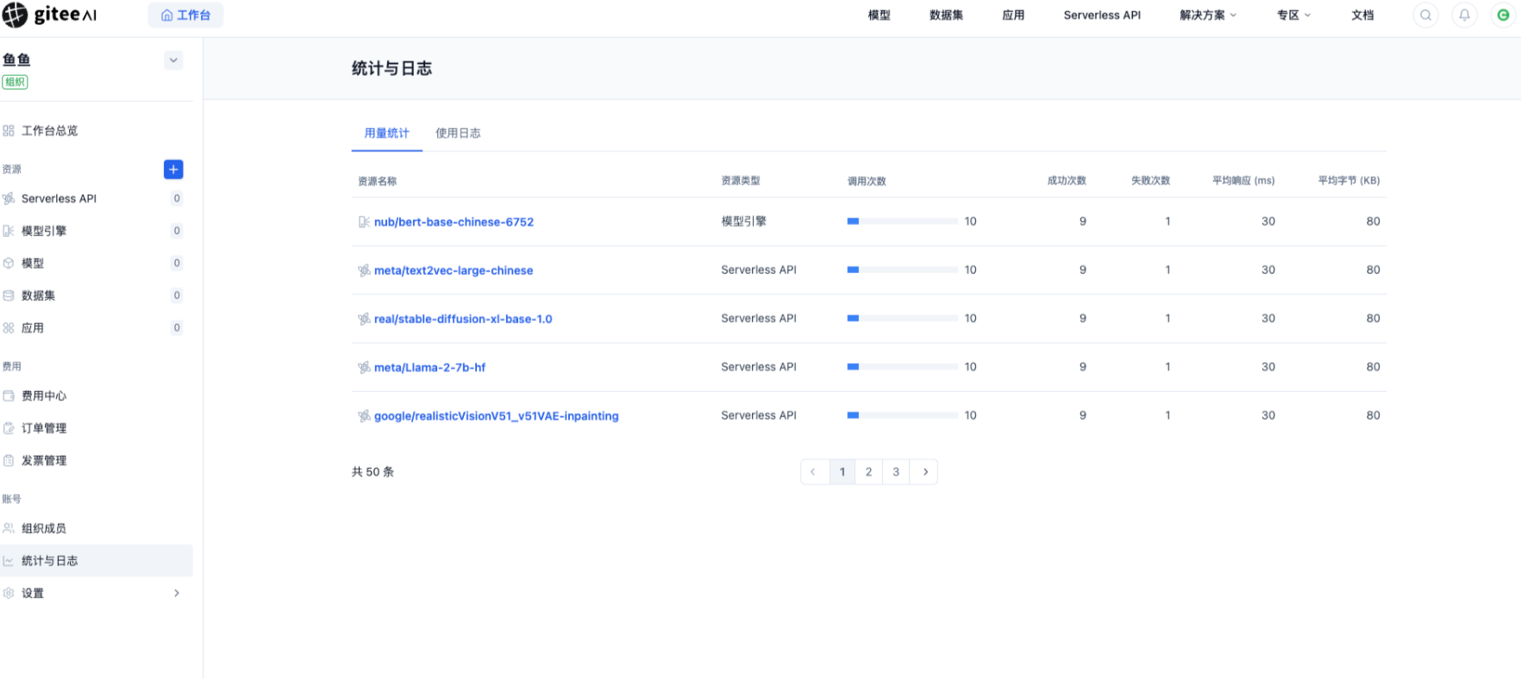Open 数据集 in the top navigation
The width and height of the screenshot is (1521, 679).
click(946, 15)
